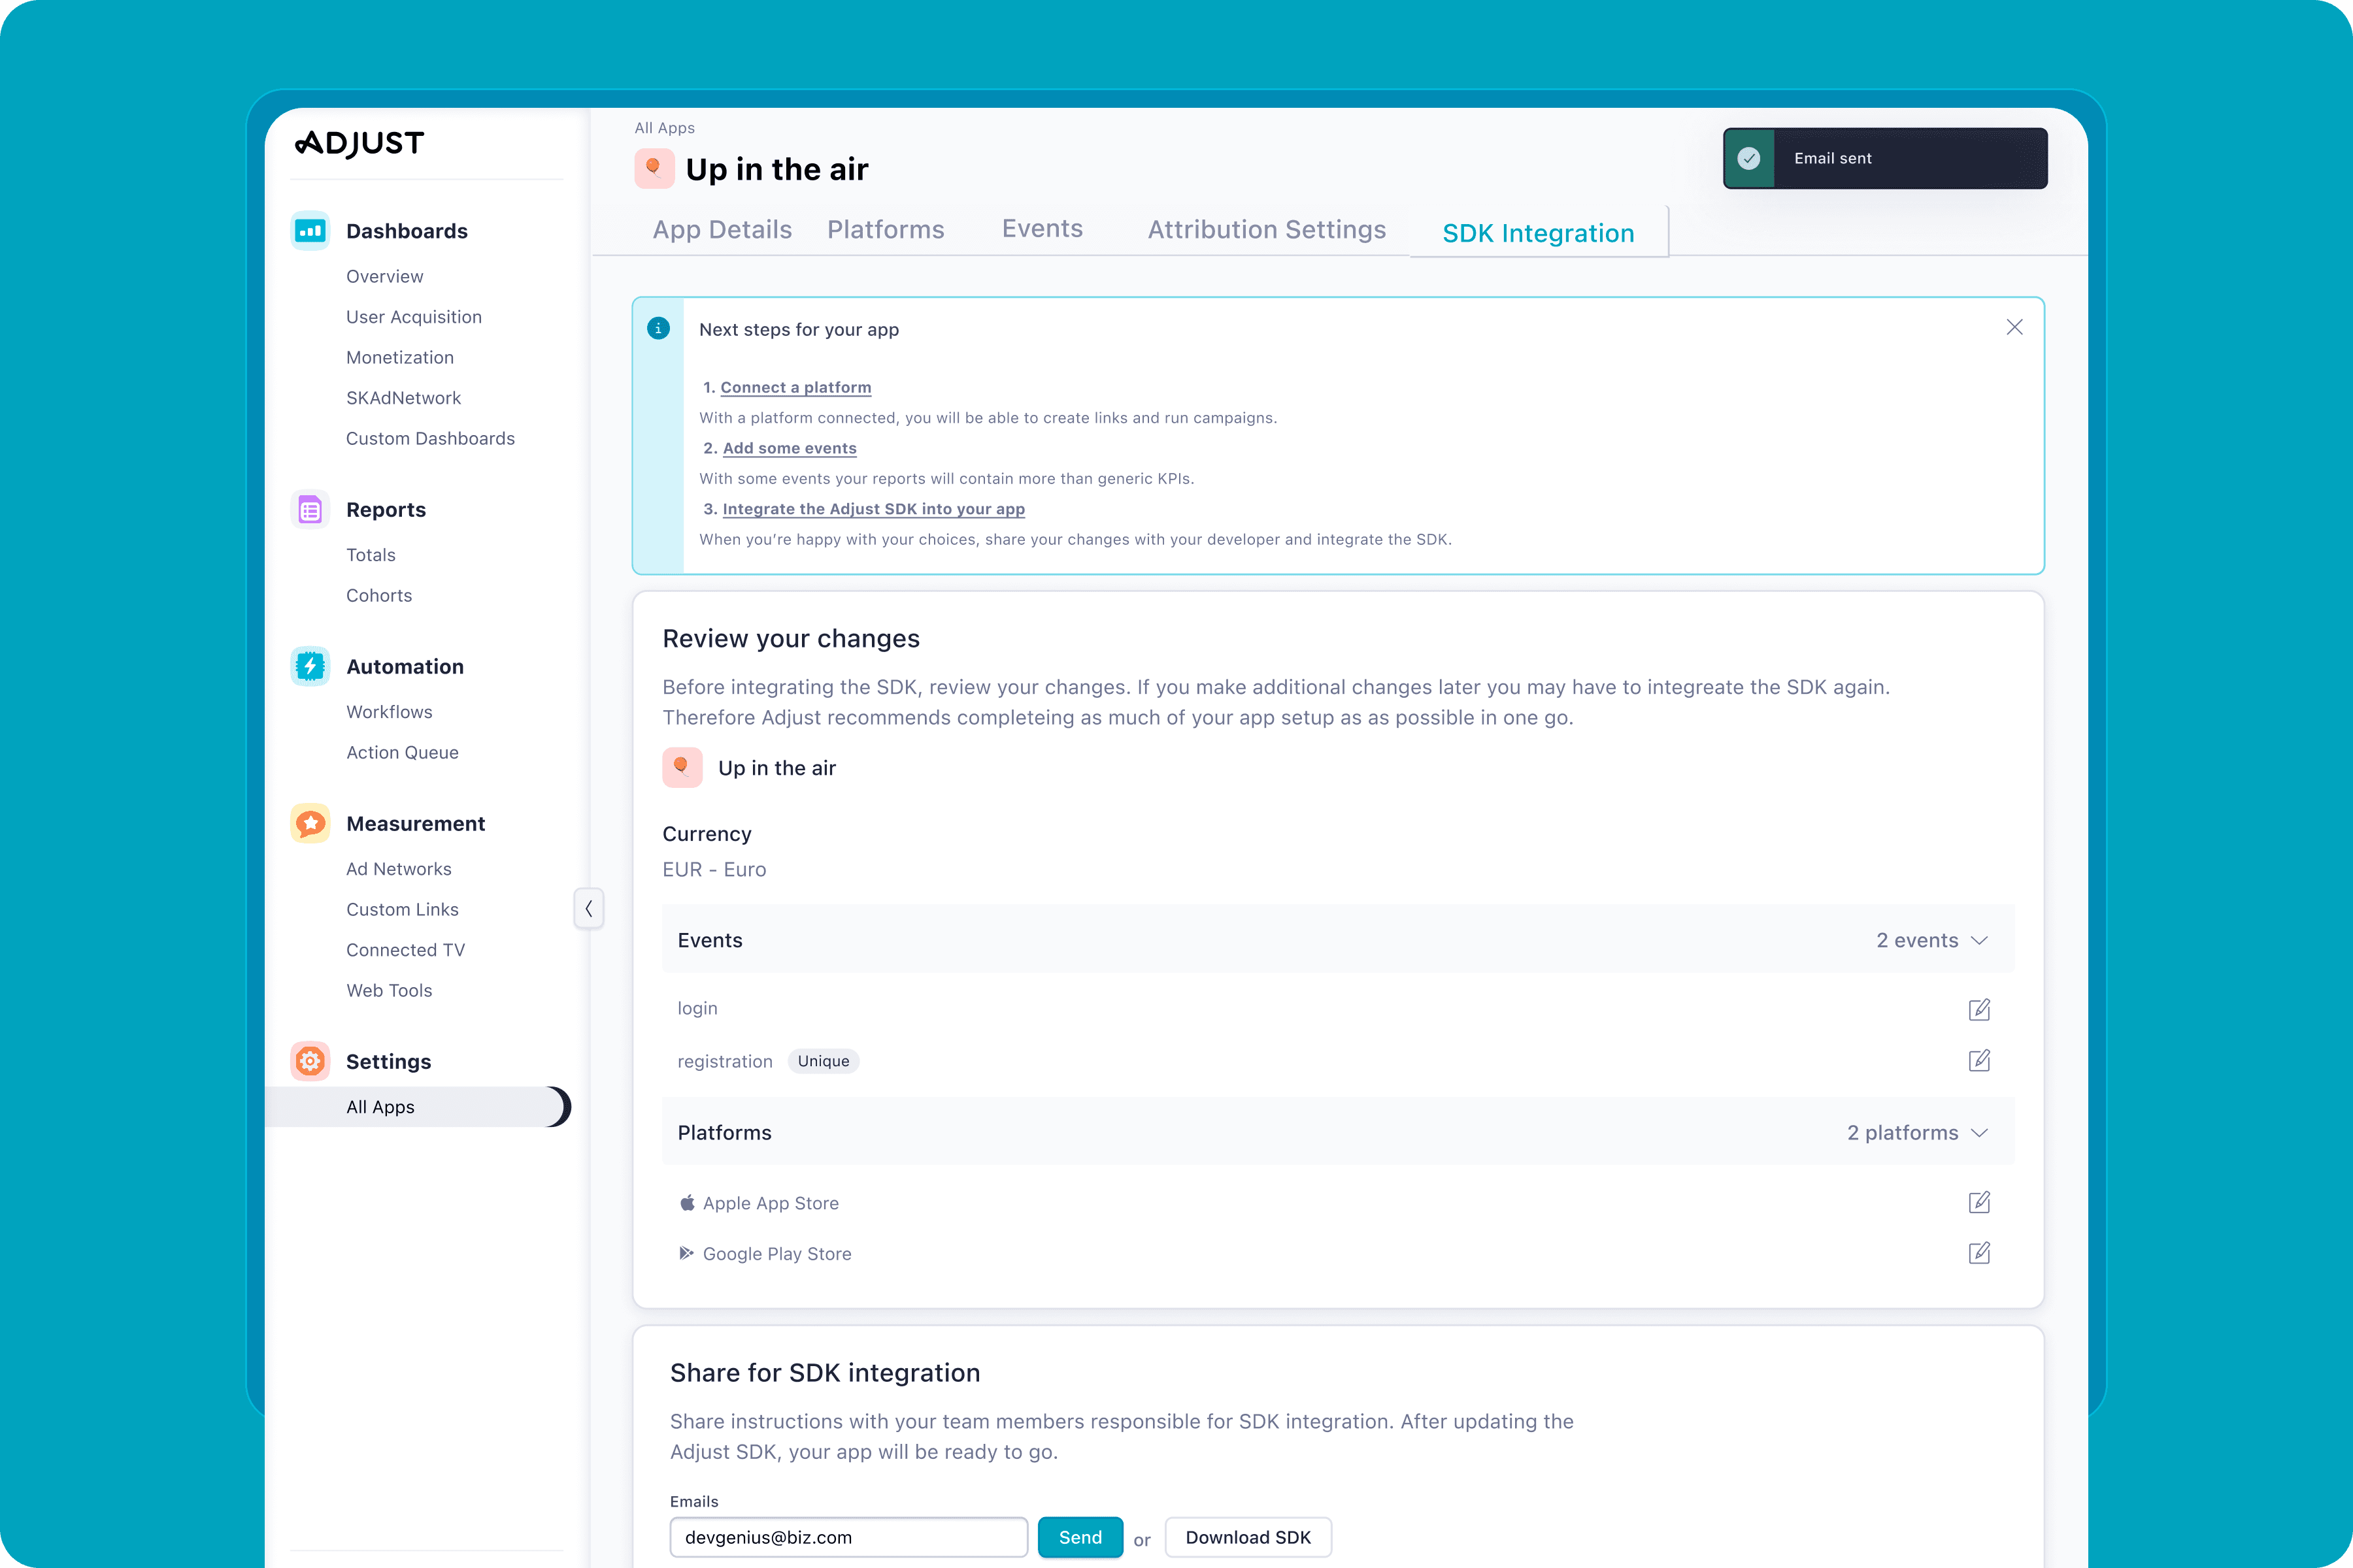Edit Google Play Store platform

1979,1253
